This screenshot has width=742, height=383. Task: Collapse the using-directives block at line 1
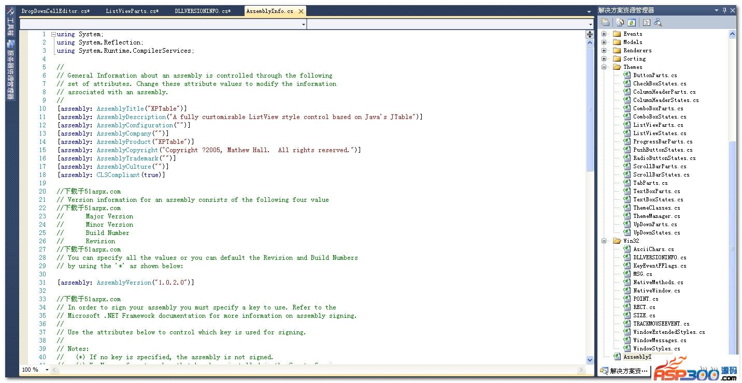pyautogui.click(x=53, y=34)
